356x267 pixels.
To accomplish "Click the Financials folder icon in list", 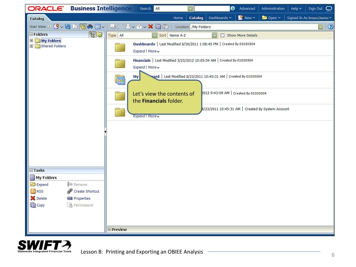I will [x=120, y=64].
